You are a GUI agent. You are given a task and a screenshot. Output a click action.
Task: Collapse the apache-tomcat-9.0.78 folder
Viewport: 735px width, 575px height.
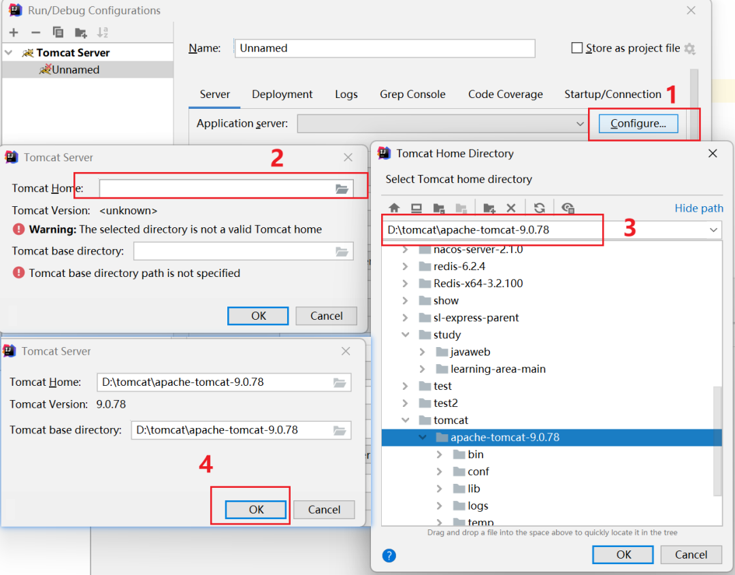[x=422, y=438]
